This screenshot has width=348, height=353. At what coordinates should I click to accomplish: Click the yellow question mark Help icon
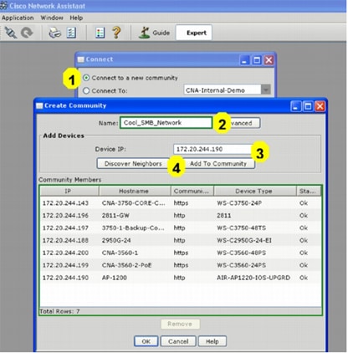[116, 33]
